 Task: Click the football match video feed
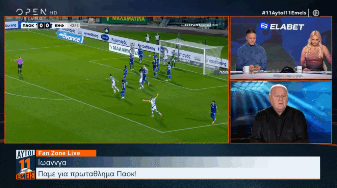pyautogui.click(x=117, y=80)
